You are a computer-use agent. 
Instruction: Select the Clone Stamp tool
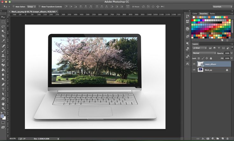pyautogui.click(x=3, y=56)
